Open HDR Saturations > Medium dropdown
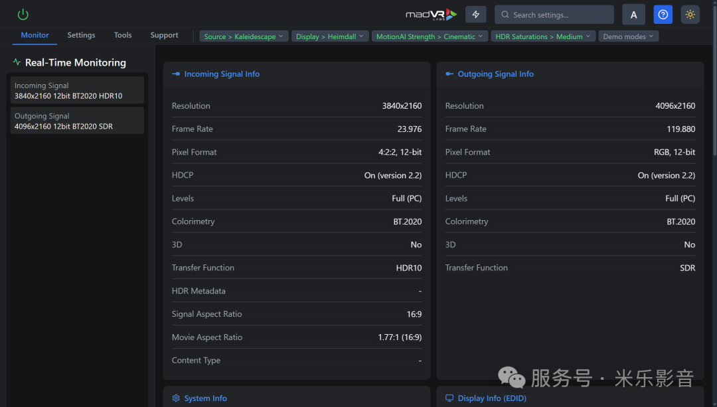Viewport: 717px width, 407px height. click(x=542, y=36)
